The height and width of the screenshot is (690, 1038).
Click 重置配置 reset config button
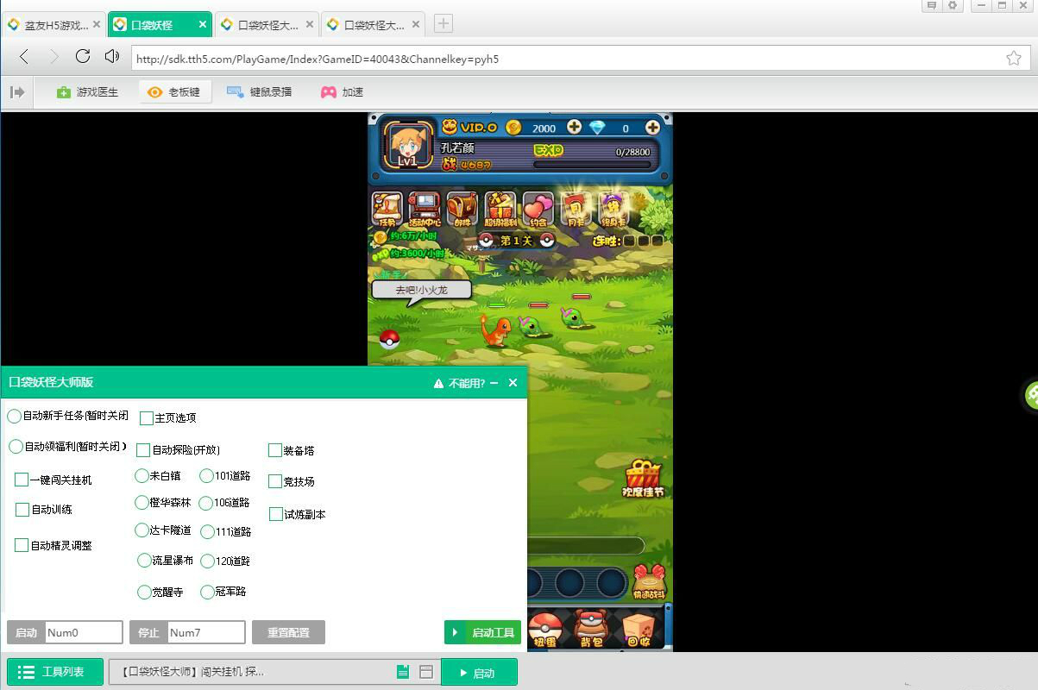[288, 632]
